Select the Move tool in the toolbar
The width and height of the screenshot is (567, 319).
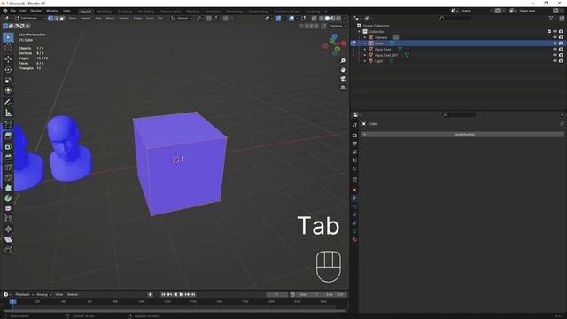8,59
